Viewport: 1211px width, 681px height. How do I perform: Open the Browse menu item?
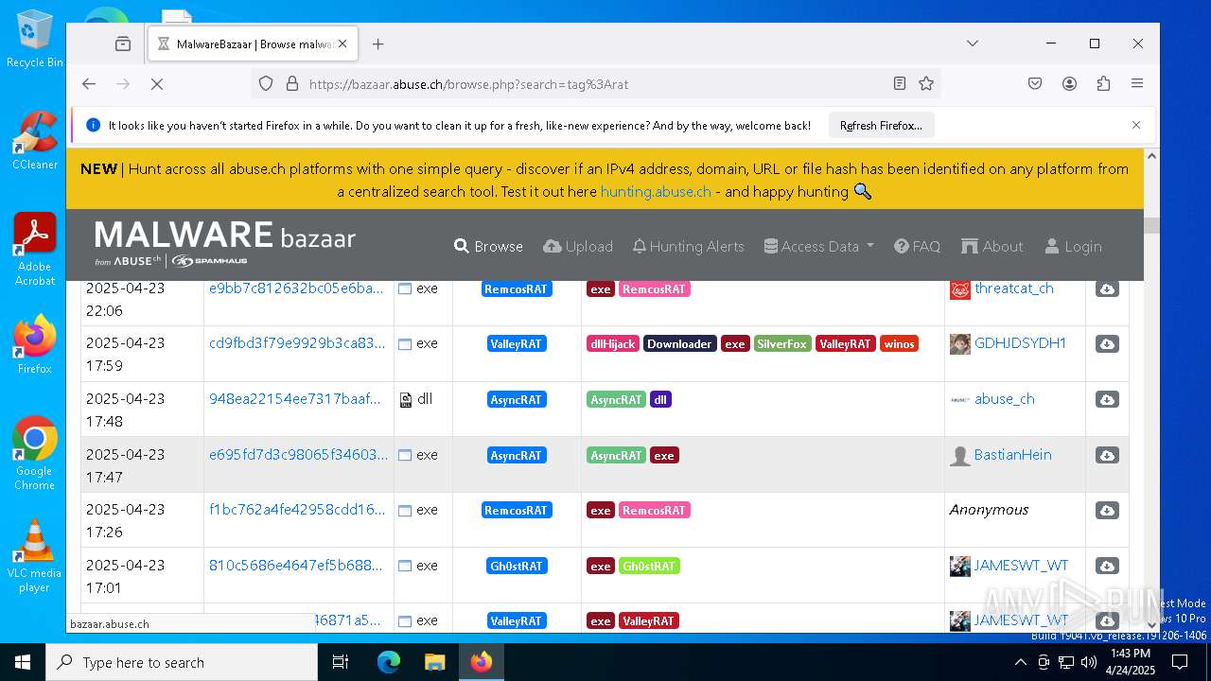click(488, 246)
